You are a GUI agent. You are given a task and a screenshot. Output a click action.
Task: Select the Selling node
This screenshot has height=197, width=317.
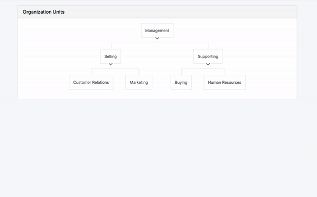110,56
